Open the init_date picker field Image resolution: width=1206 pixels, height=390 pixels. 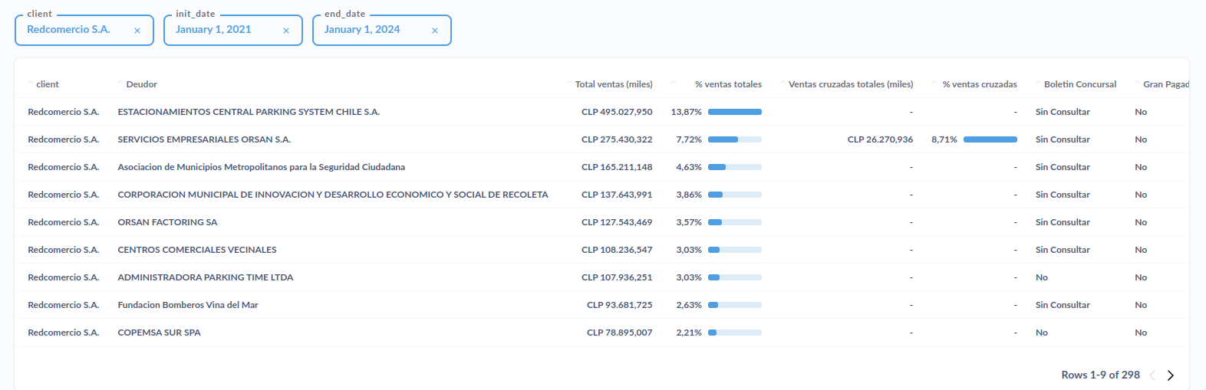pyautogui.click(x=233, y=30)
